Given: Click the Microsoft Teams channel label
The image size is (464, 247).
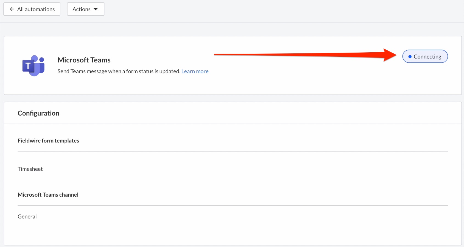Looking at the screenshot, I should [48, 195].
